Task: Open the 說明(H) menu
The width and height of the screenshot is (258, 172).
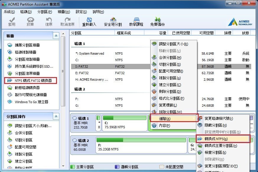Action: pyautogui.click(x=98, y=12)
